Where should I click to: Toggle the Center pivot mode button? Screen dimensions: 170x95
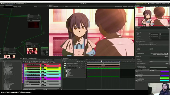tap(18, 3)
